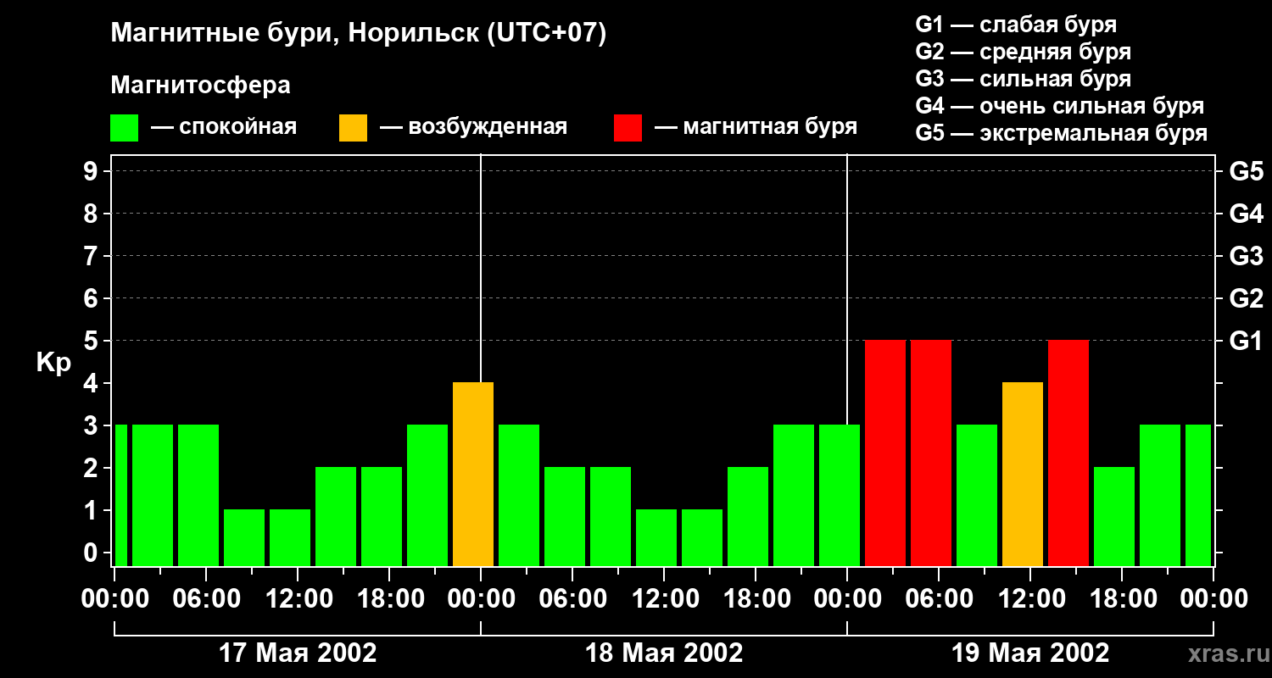
Task: Click the '— возбужденная' legend label
Action: [473, 127]
